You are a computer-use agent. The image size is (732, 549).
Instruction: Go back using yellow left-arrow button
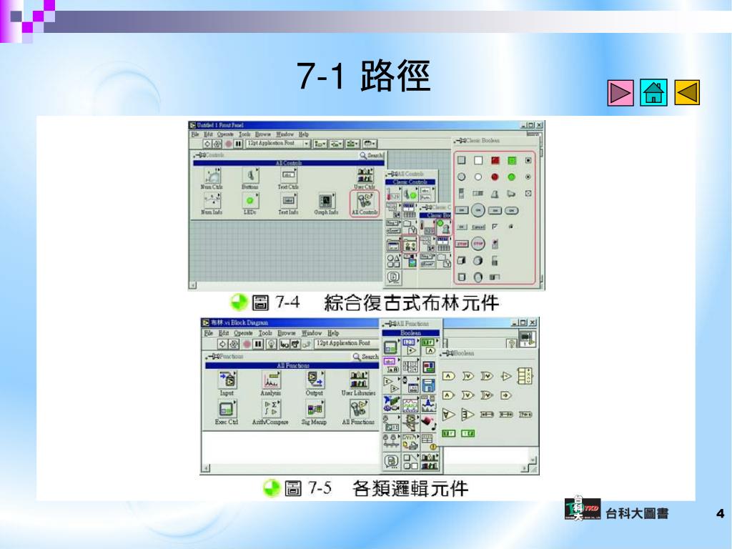click(x=687, y=92)
